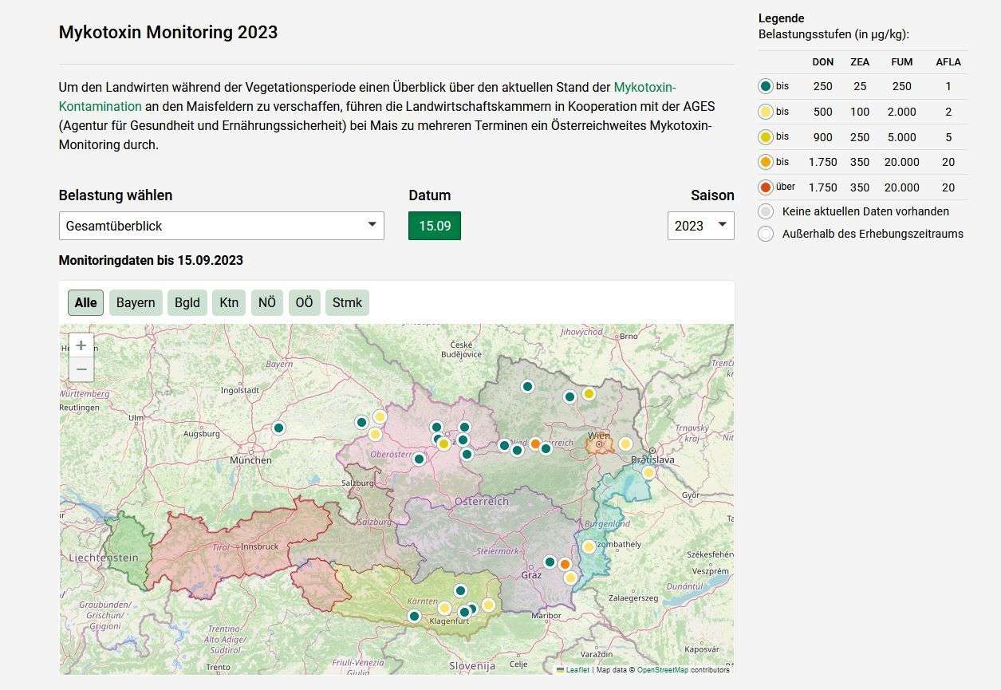Select the orange marker south of Graz

566,564
